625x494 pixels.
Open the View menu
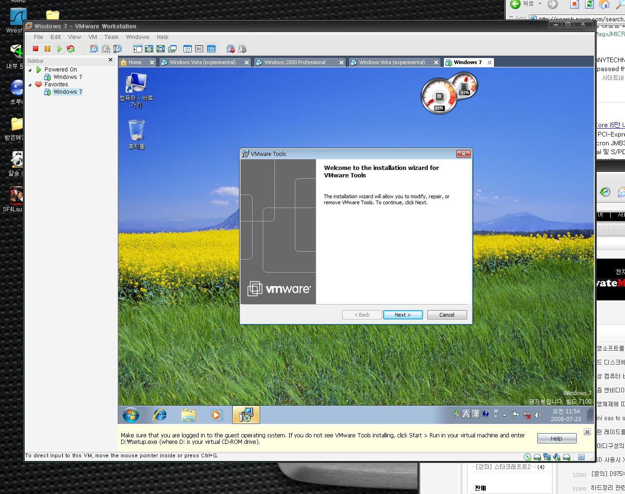tap(74, 37)
